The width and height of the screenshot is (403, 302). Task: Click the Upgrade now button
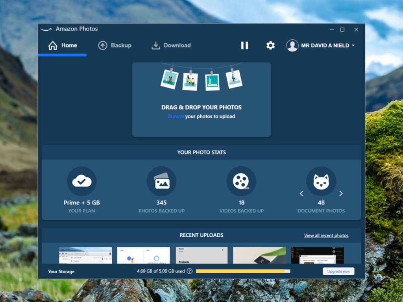point(338,271)
